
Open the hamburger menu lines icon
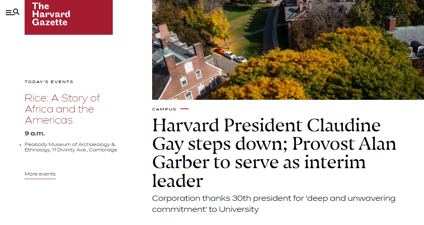point(9,13)
